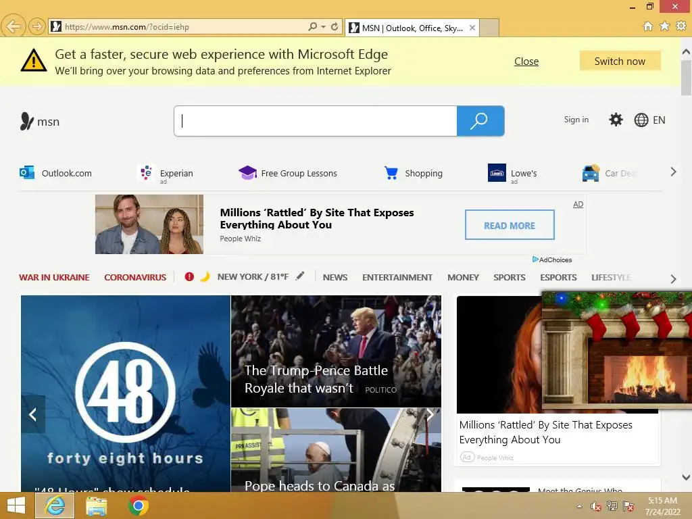Open the 'Millions Rattled' sponsored card headline

546,432
